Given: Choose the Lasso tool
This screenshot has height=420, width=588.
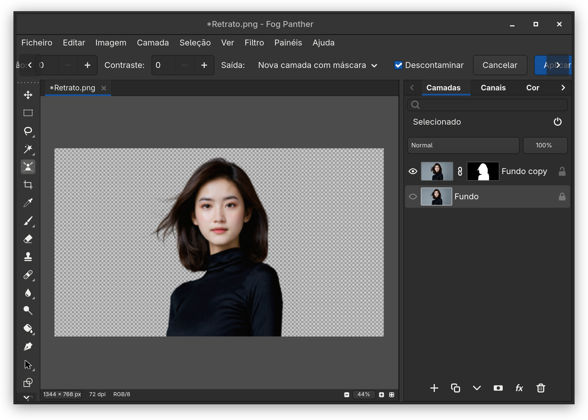Looking at the screenshot, I should [28, 131].
